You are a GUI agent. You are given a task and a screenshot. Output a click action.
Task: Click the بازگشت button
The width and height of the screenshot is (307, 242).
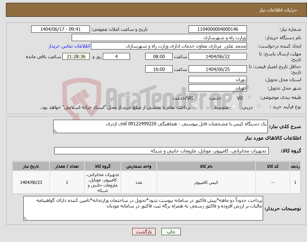click(x=144, y=231)
